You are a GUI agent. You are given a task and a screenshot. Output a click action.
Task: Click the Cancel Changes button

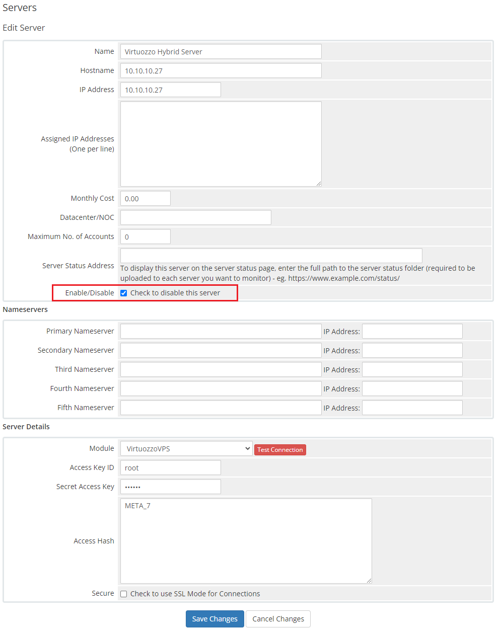(278, 619)
